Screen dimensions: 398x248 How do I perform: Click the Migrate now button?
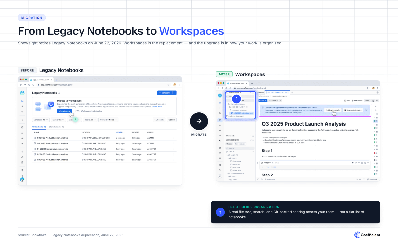point(64,111)
